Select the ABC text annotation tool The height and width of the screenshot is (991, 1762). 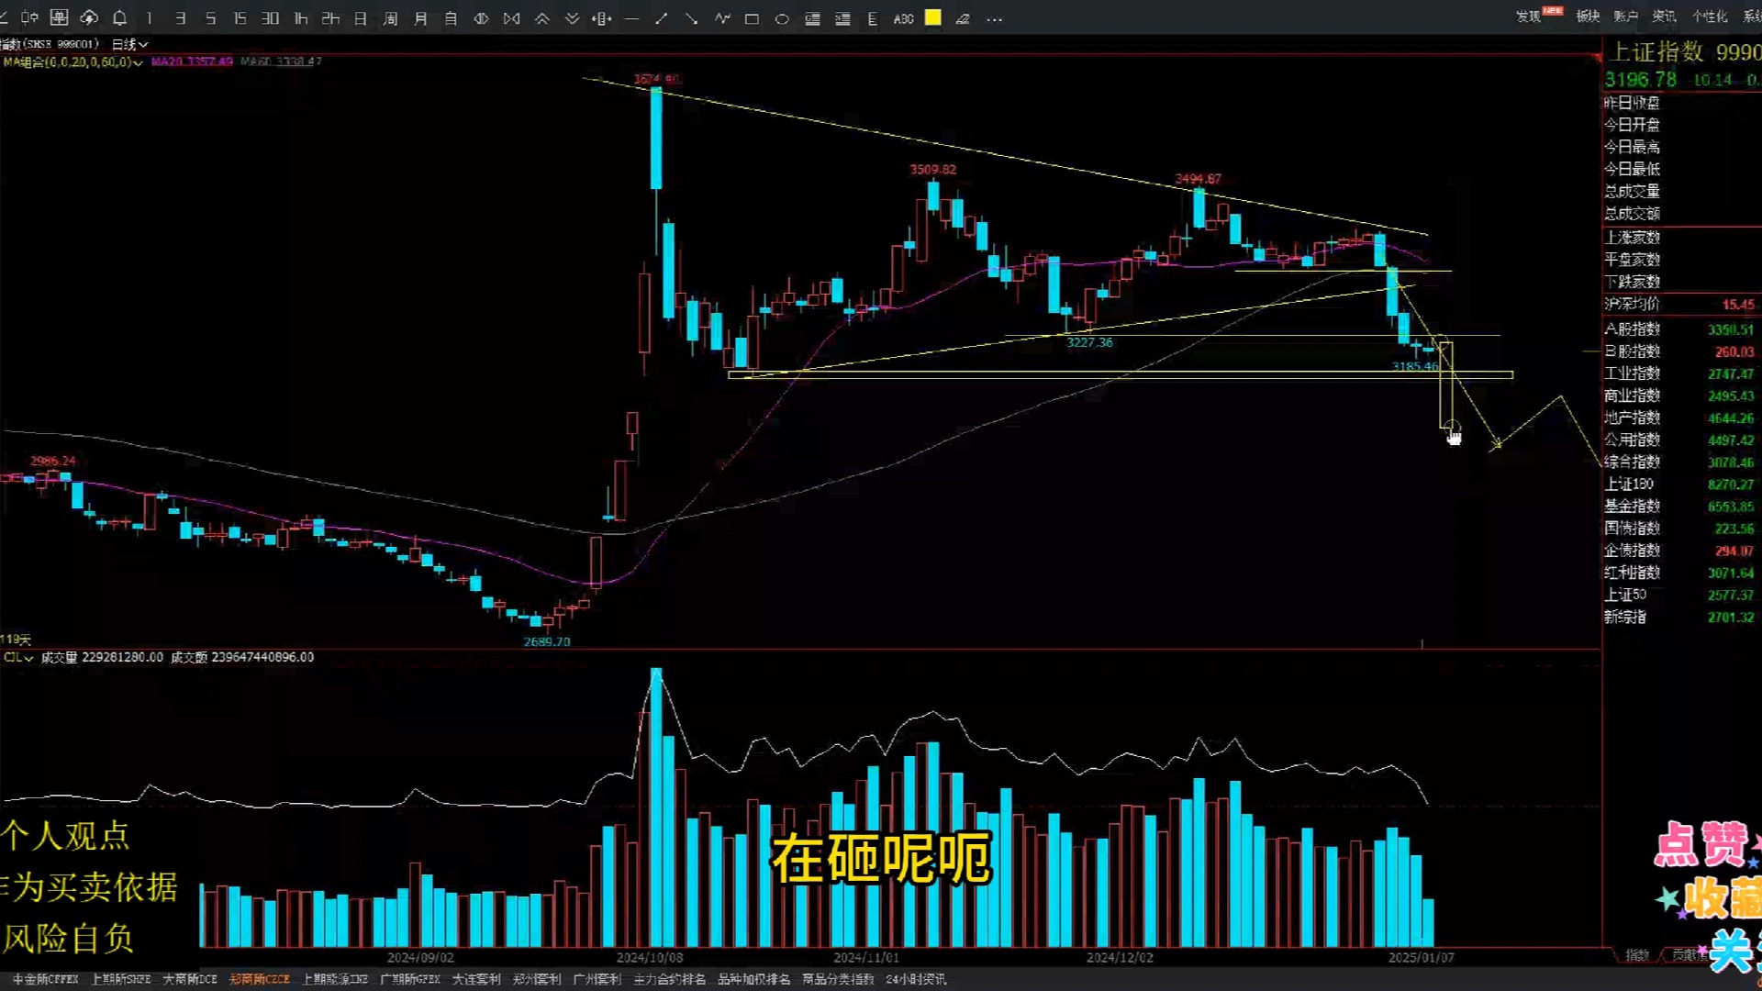tap(903, 18)
